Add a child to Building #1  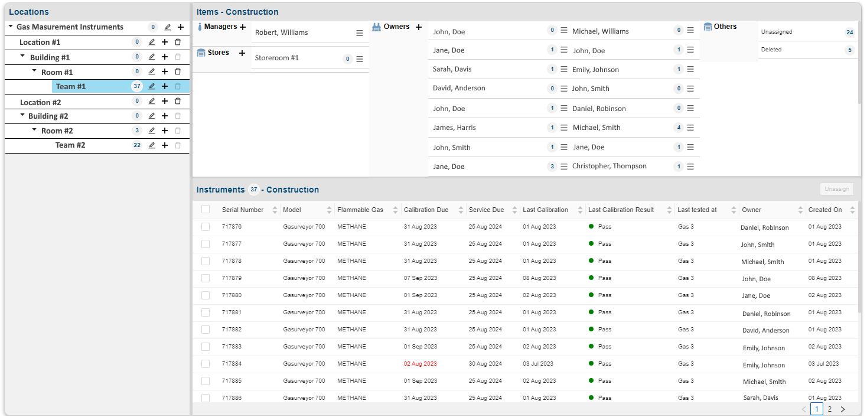tap(165, 57)
